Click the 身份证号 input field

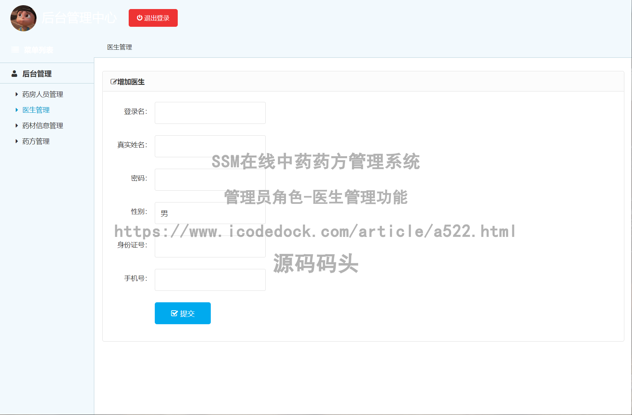(x=210, y=246)
